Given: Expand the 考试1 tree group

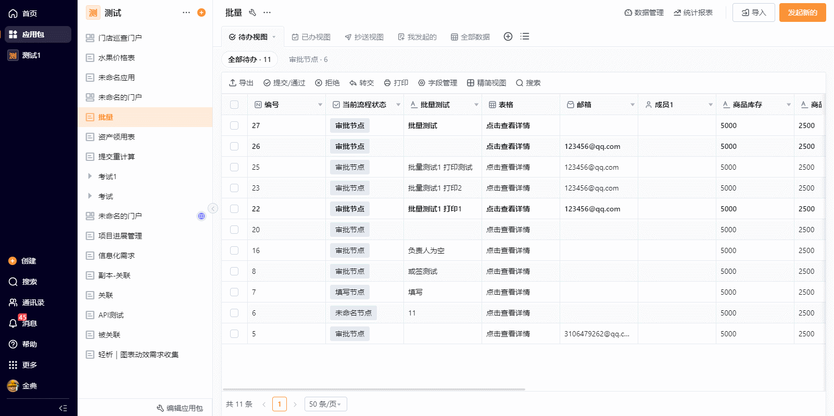Looking at the screenshot, I should click(90, 177).
